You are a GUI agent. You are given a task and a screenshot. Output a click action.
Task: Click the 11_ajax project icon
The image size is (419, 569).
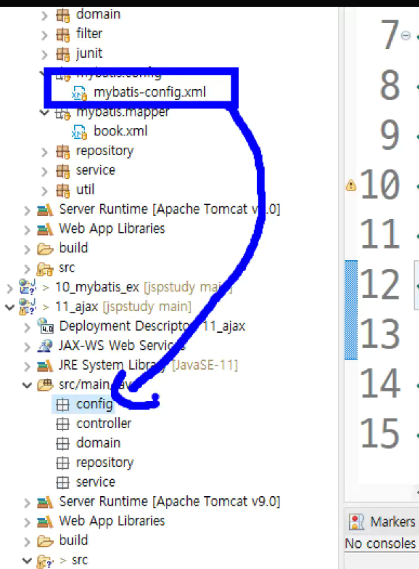coord(28,307)
